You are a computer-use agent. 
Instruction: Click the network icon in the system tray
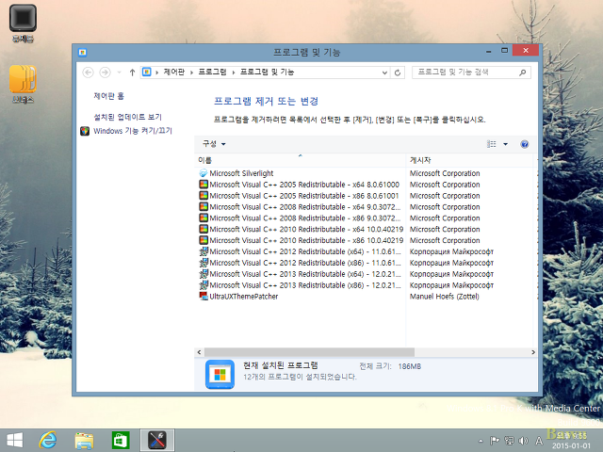pyautogui.click(x=509, y=441)
